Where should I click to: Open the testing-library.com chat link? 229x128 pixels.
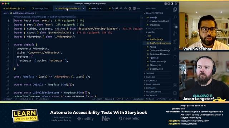click(x=195, y=121)
